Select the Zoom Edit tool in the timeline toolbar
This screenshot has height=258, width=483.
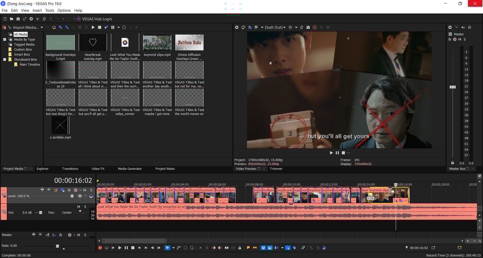pos(192,248)
